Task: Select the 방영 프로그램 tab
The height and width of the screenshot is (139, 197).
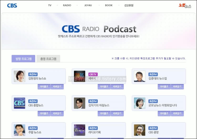Action: (x=23, y=59)
